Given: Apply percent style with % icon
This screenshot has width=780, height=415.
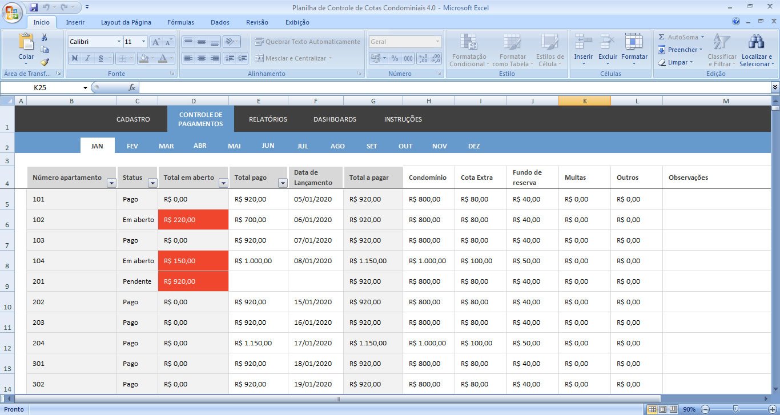Looking at the screenshot, I should point(395,58).
